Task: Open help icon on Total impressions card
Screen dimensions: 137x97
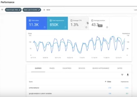Action: pos(65,27)
